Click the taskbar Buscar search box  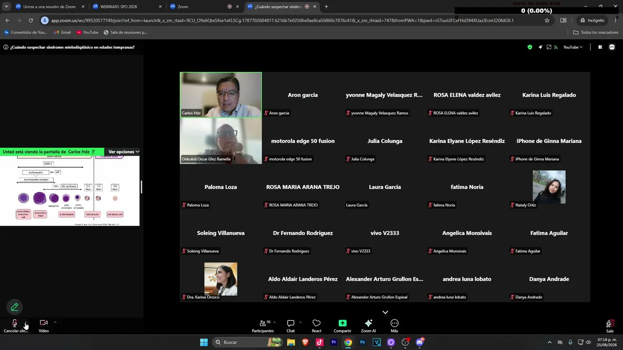pos(248,342)
